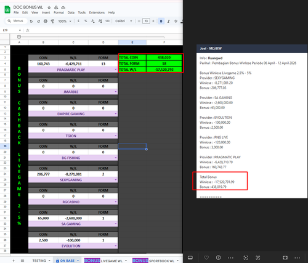This screenshot has height=263, width=308.
Task: Increase font size with plus
Action: pyautogui.click(x=153, y=21)
